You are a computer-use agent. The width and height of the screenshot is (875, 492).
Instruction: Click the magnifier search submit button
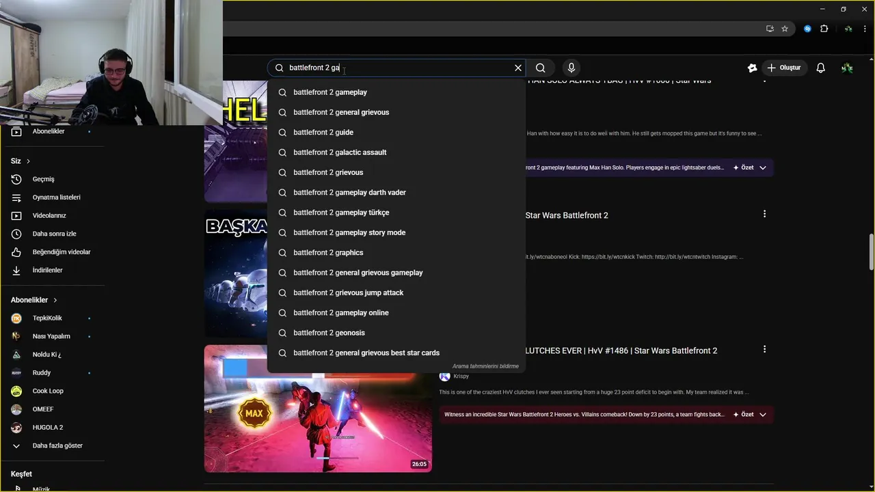(541, 68)
